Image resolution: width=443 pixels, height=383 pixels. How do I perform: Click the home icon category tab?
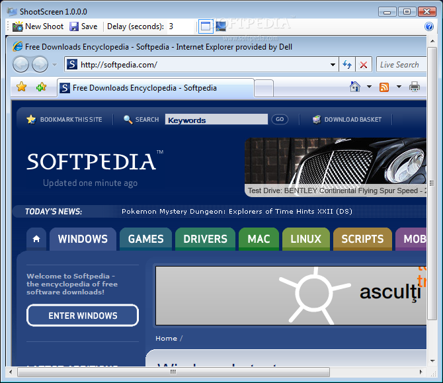(36, 239)
